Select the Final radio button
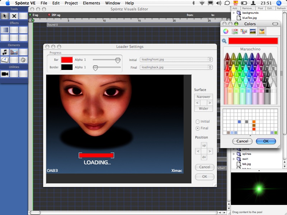Screen dimensions: 287x215 198,128
